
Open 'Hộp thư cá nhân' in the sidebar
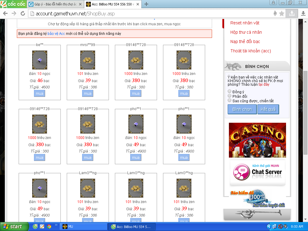[x=246, y=32]
